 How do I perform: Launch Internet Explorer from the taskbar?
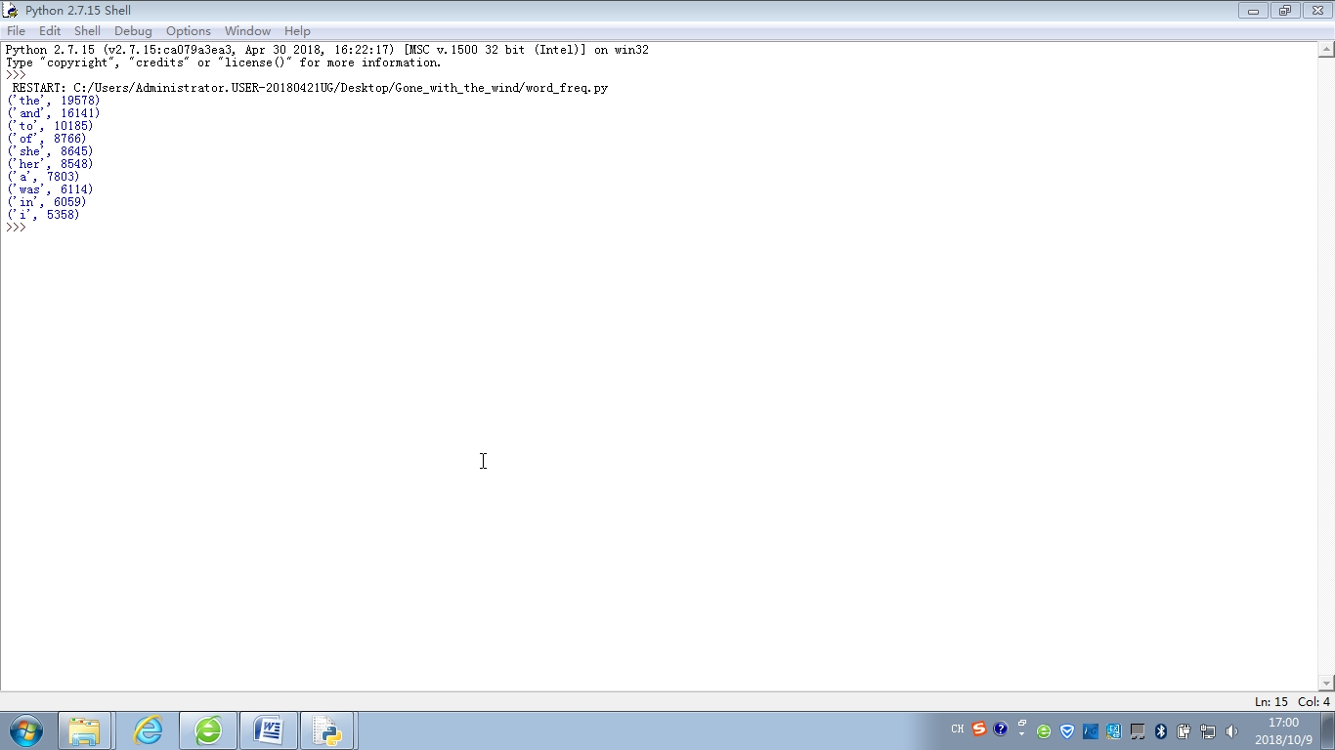(148, 730)
